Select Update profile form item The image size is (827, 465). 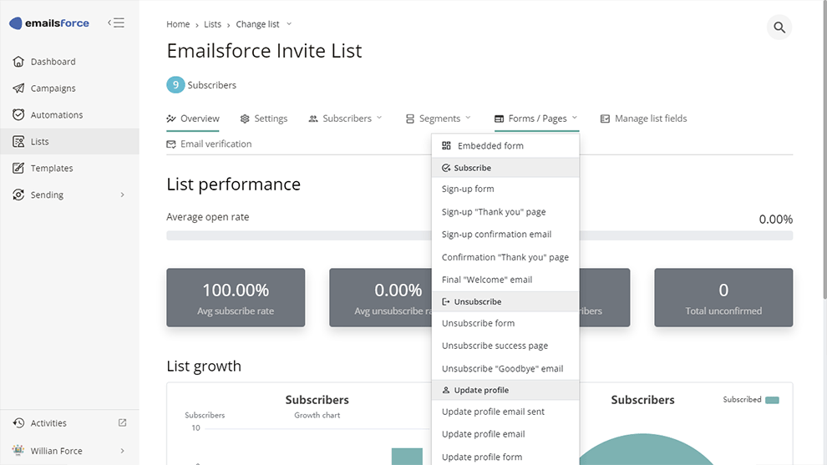(x=505, y=457)
